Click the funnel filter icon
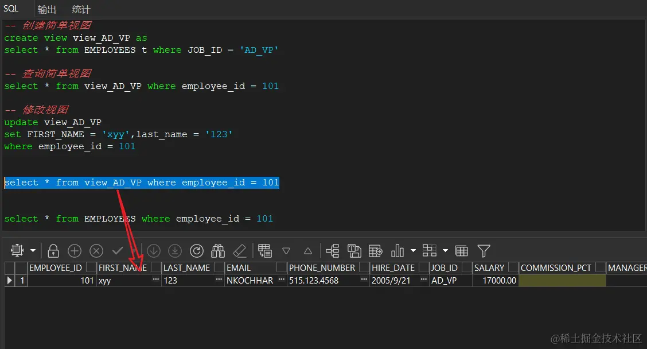 pos(484,251)
